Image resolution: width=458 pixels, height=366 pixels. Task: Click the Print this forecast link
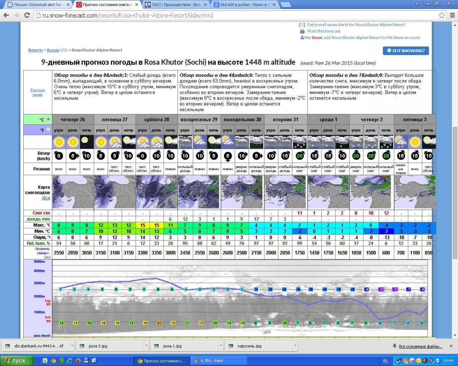pyautogui.click(x=324, y=31)
